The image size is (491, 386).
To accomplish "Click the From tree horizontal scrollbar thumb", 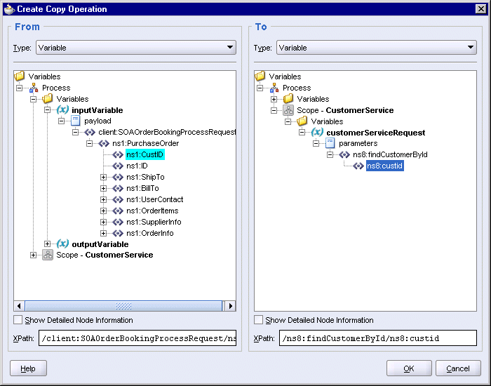I will point(123,306).
